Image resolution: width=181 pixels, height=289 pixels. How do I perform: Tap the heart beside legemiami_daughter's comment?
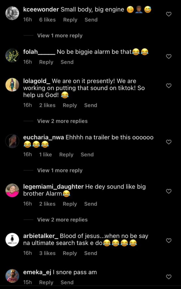pyautogui.click(x=169, y=191)
